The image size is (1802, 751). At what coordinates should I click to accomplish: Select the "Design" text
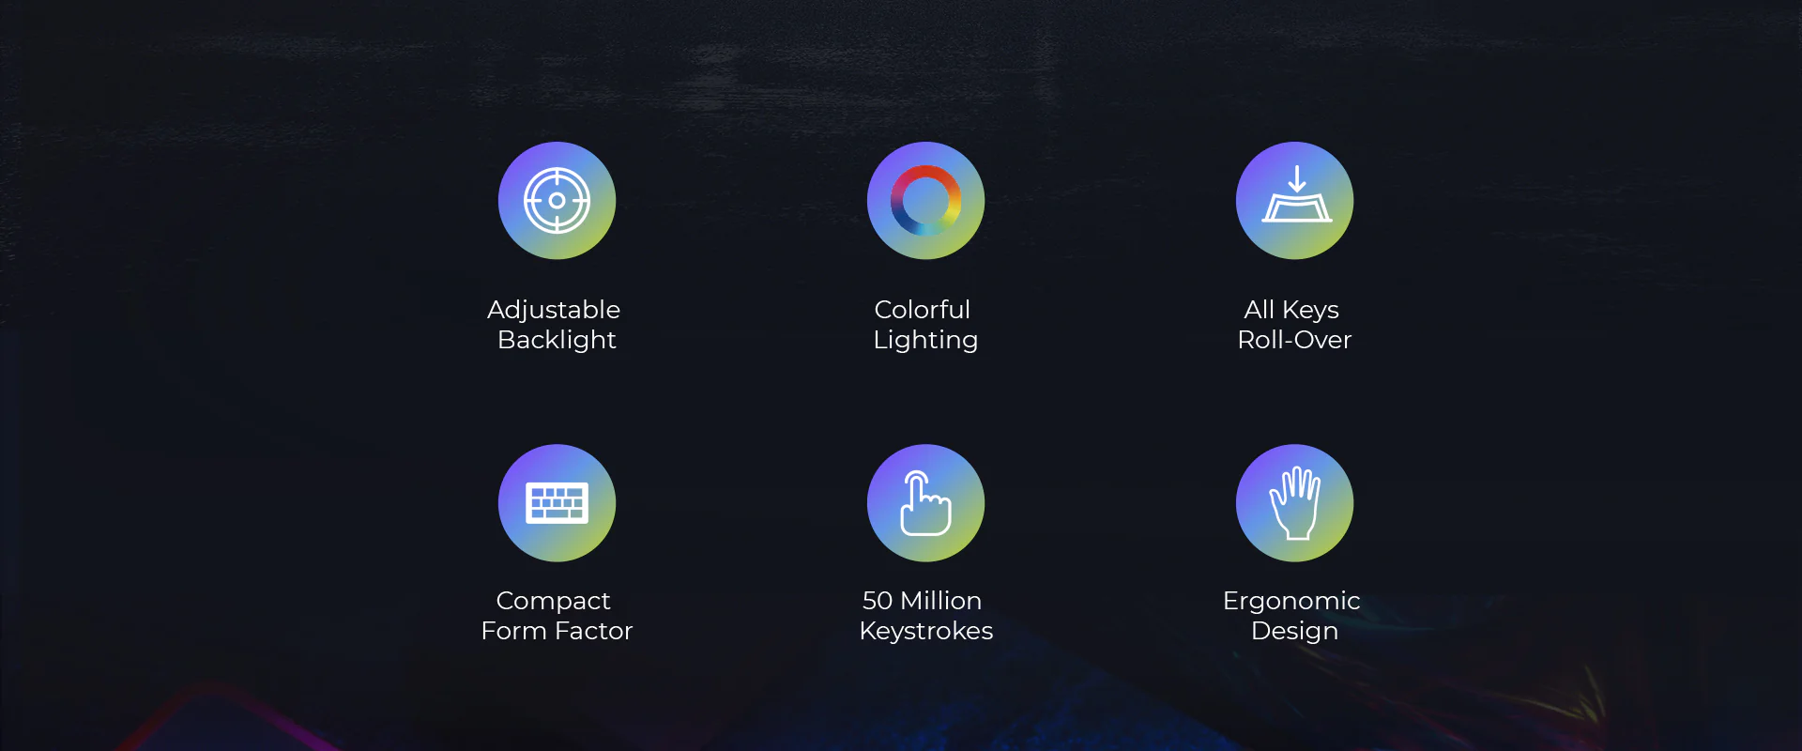tap(1294, 631)
